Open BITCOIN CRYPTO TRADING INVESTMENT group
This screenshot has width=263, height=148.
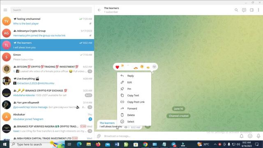click(47, 69)
